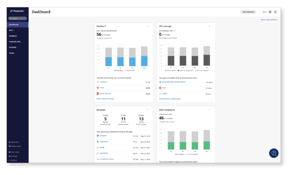Select the 90 days renewals count
This screenshot has width=302, height=175.
pyautogui.click(x=141, y=119)
